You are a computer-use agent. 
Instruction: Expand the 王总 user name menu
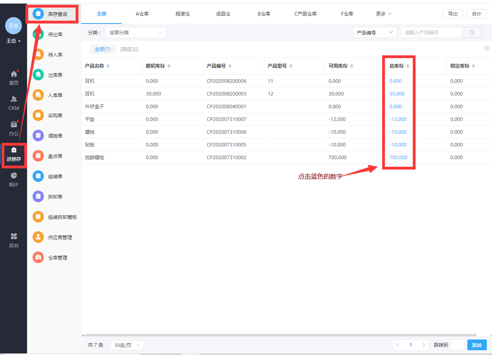tap(14, 41)
